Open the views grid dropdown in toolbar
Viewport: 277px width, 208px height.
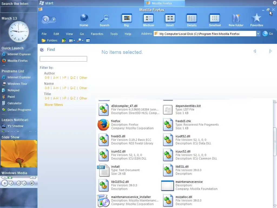click(x=72, y=41)
